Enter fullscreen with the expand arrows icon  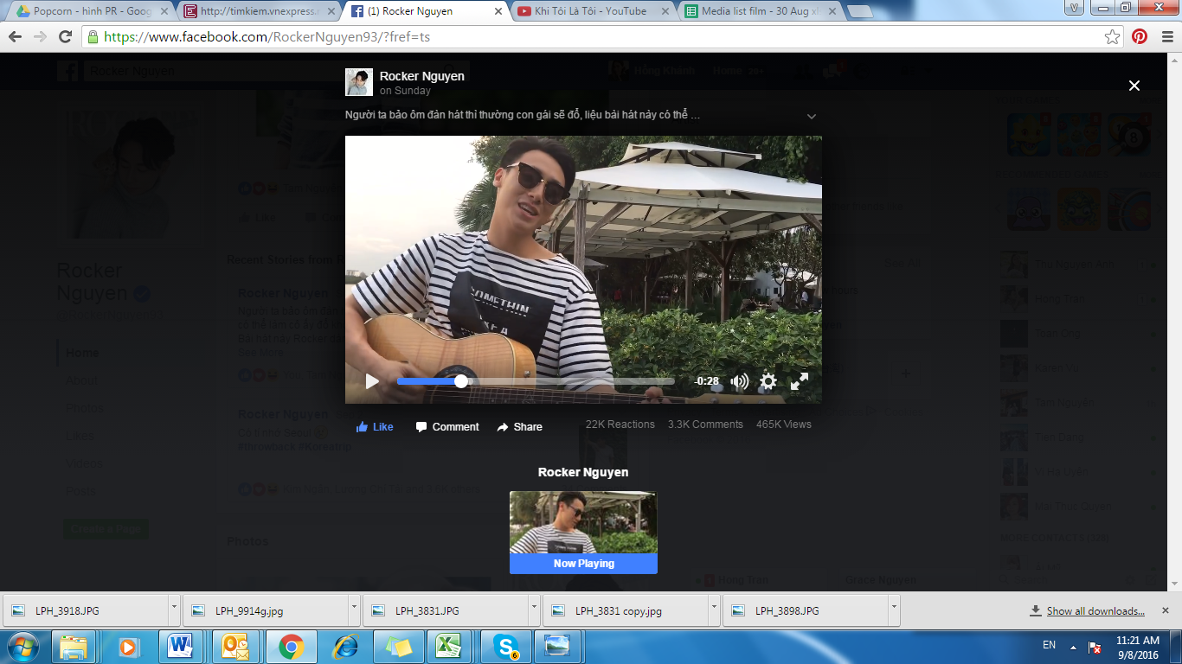tap(800, 381)
